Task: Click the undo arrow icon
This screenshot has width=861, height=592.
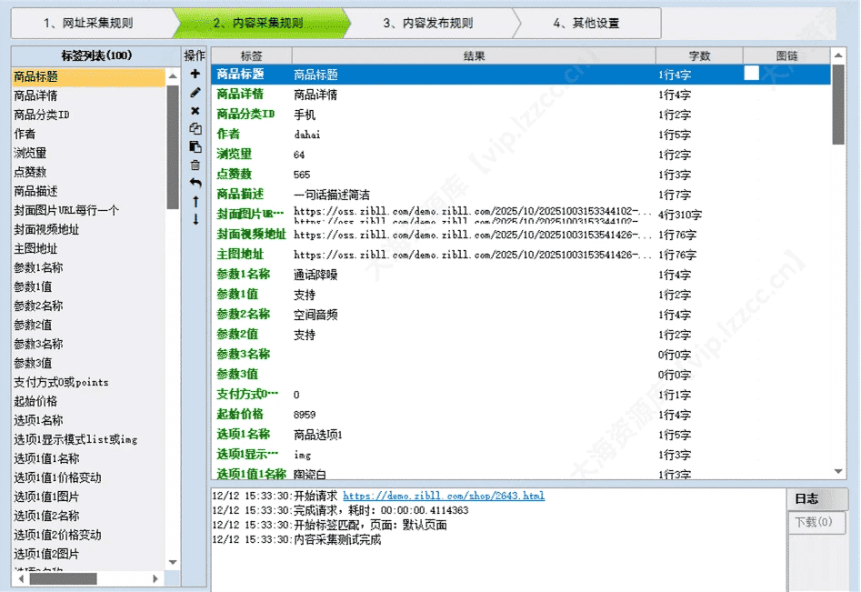Action: [x=195, y=183]
